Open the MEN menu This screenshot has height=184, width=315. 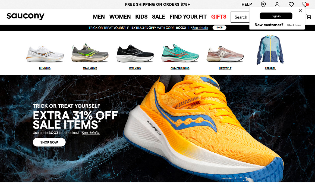(99, 17)
